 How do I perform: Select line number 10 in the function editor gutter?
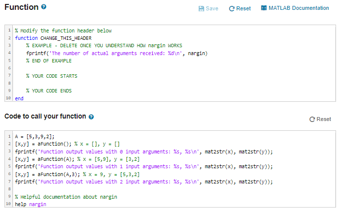[x=8, y=98]
